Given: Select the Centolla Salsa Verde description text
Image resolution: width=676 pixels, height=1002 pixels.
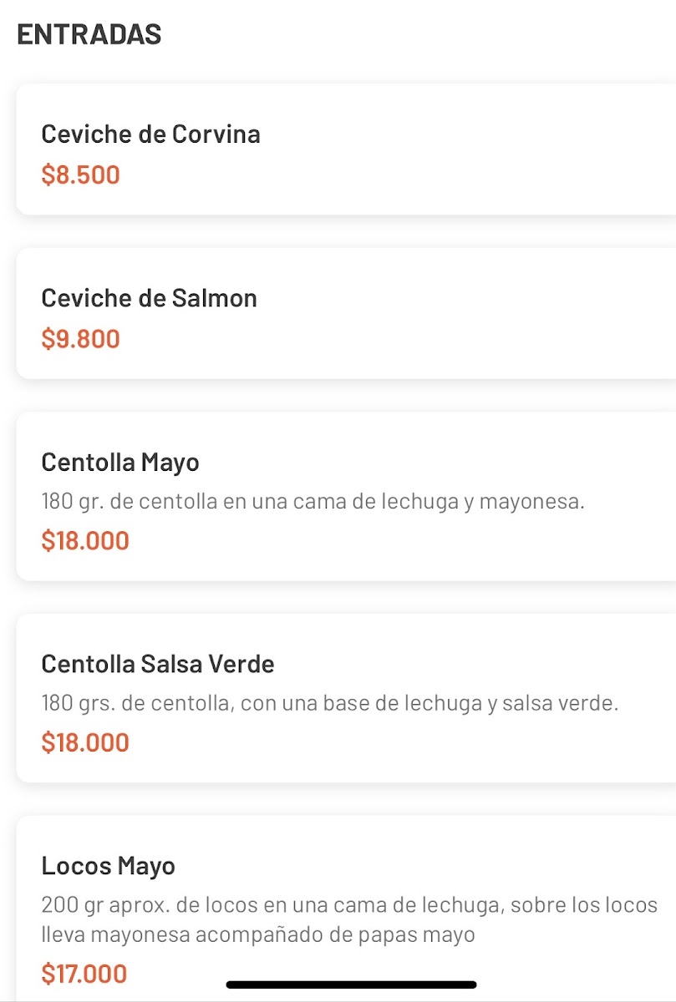Looking at the screenshot, I should pyautogui.click(x=329, y=704).
